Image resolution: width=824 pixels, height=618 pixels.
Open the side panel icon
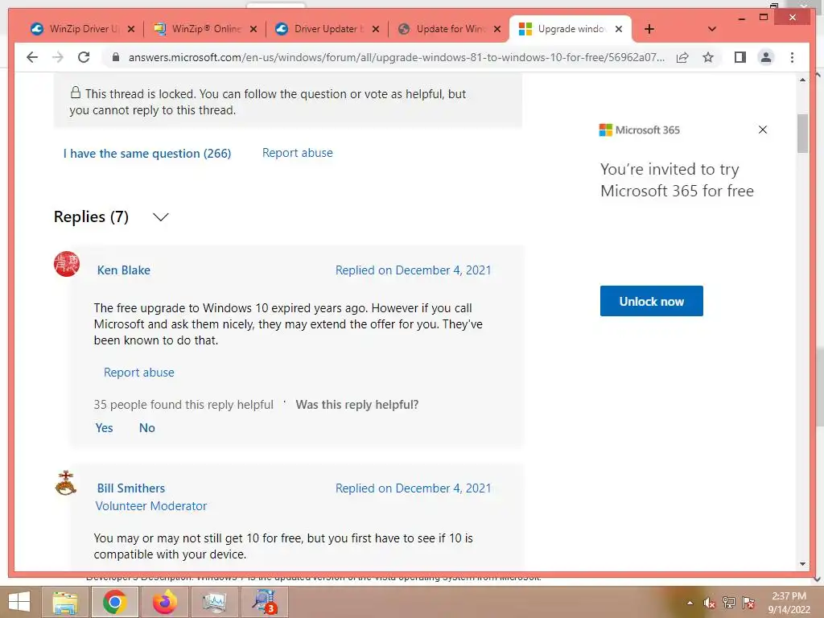740,57
